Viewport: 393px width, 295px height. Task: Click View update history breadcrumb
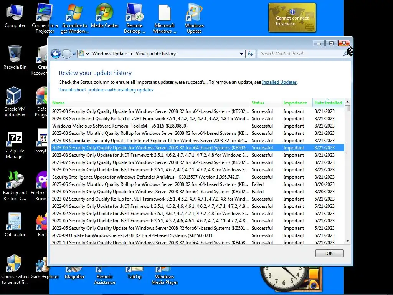click(156, 54)
